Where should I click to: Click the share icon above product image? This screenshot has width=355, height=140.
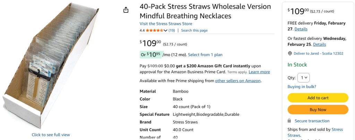tap(126, 10)
